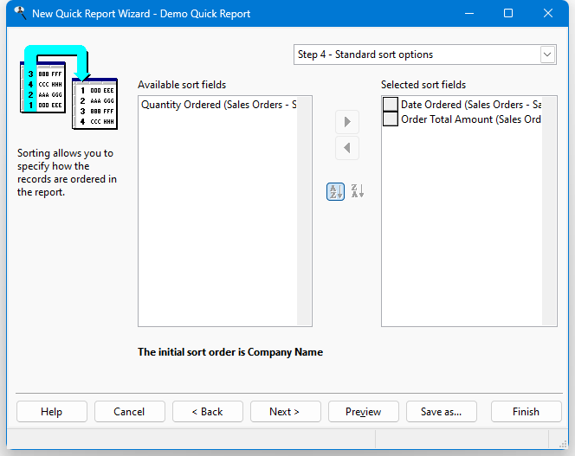This screenshot has height=456, width=575.
Task: Click the move-right arrow to add sort field
Action: pyautogui.click(x=347, y=122)
